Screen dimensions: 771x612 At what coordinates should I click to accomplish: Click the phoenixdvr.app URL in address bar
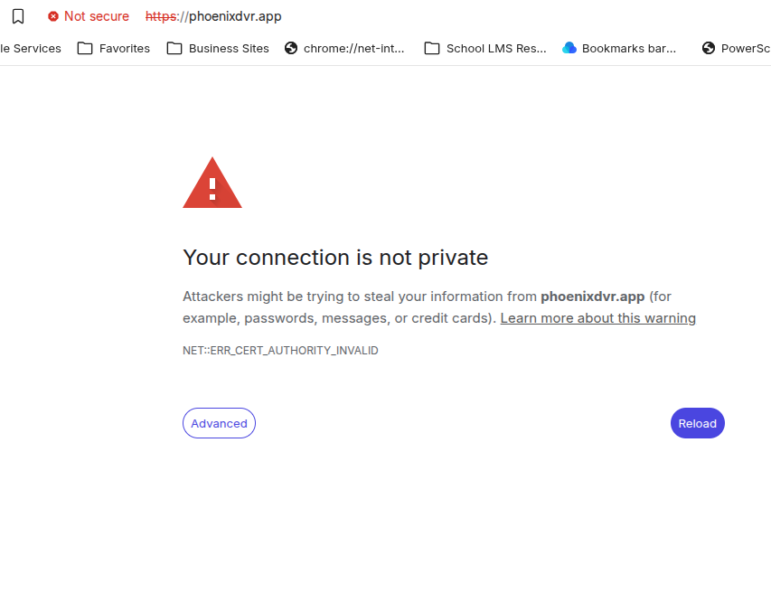coord(235,16)
